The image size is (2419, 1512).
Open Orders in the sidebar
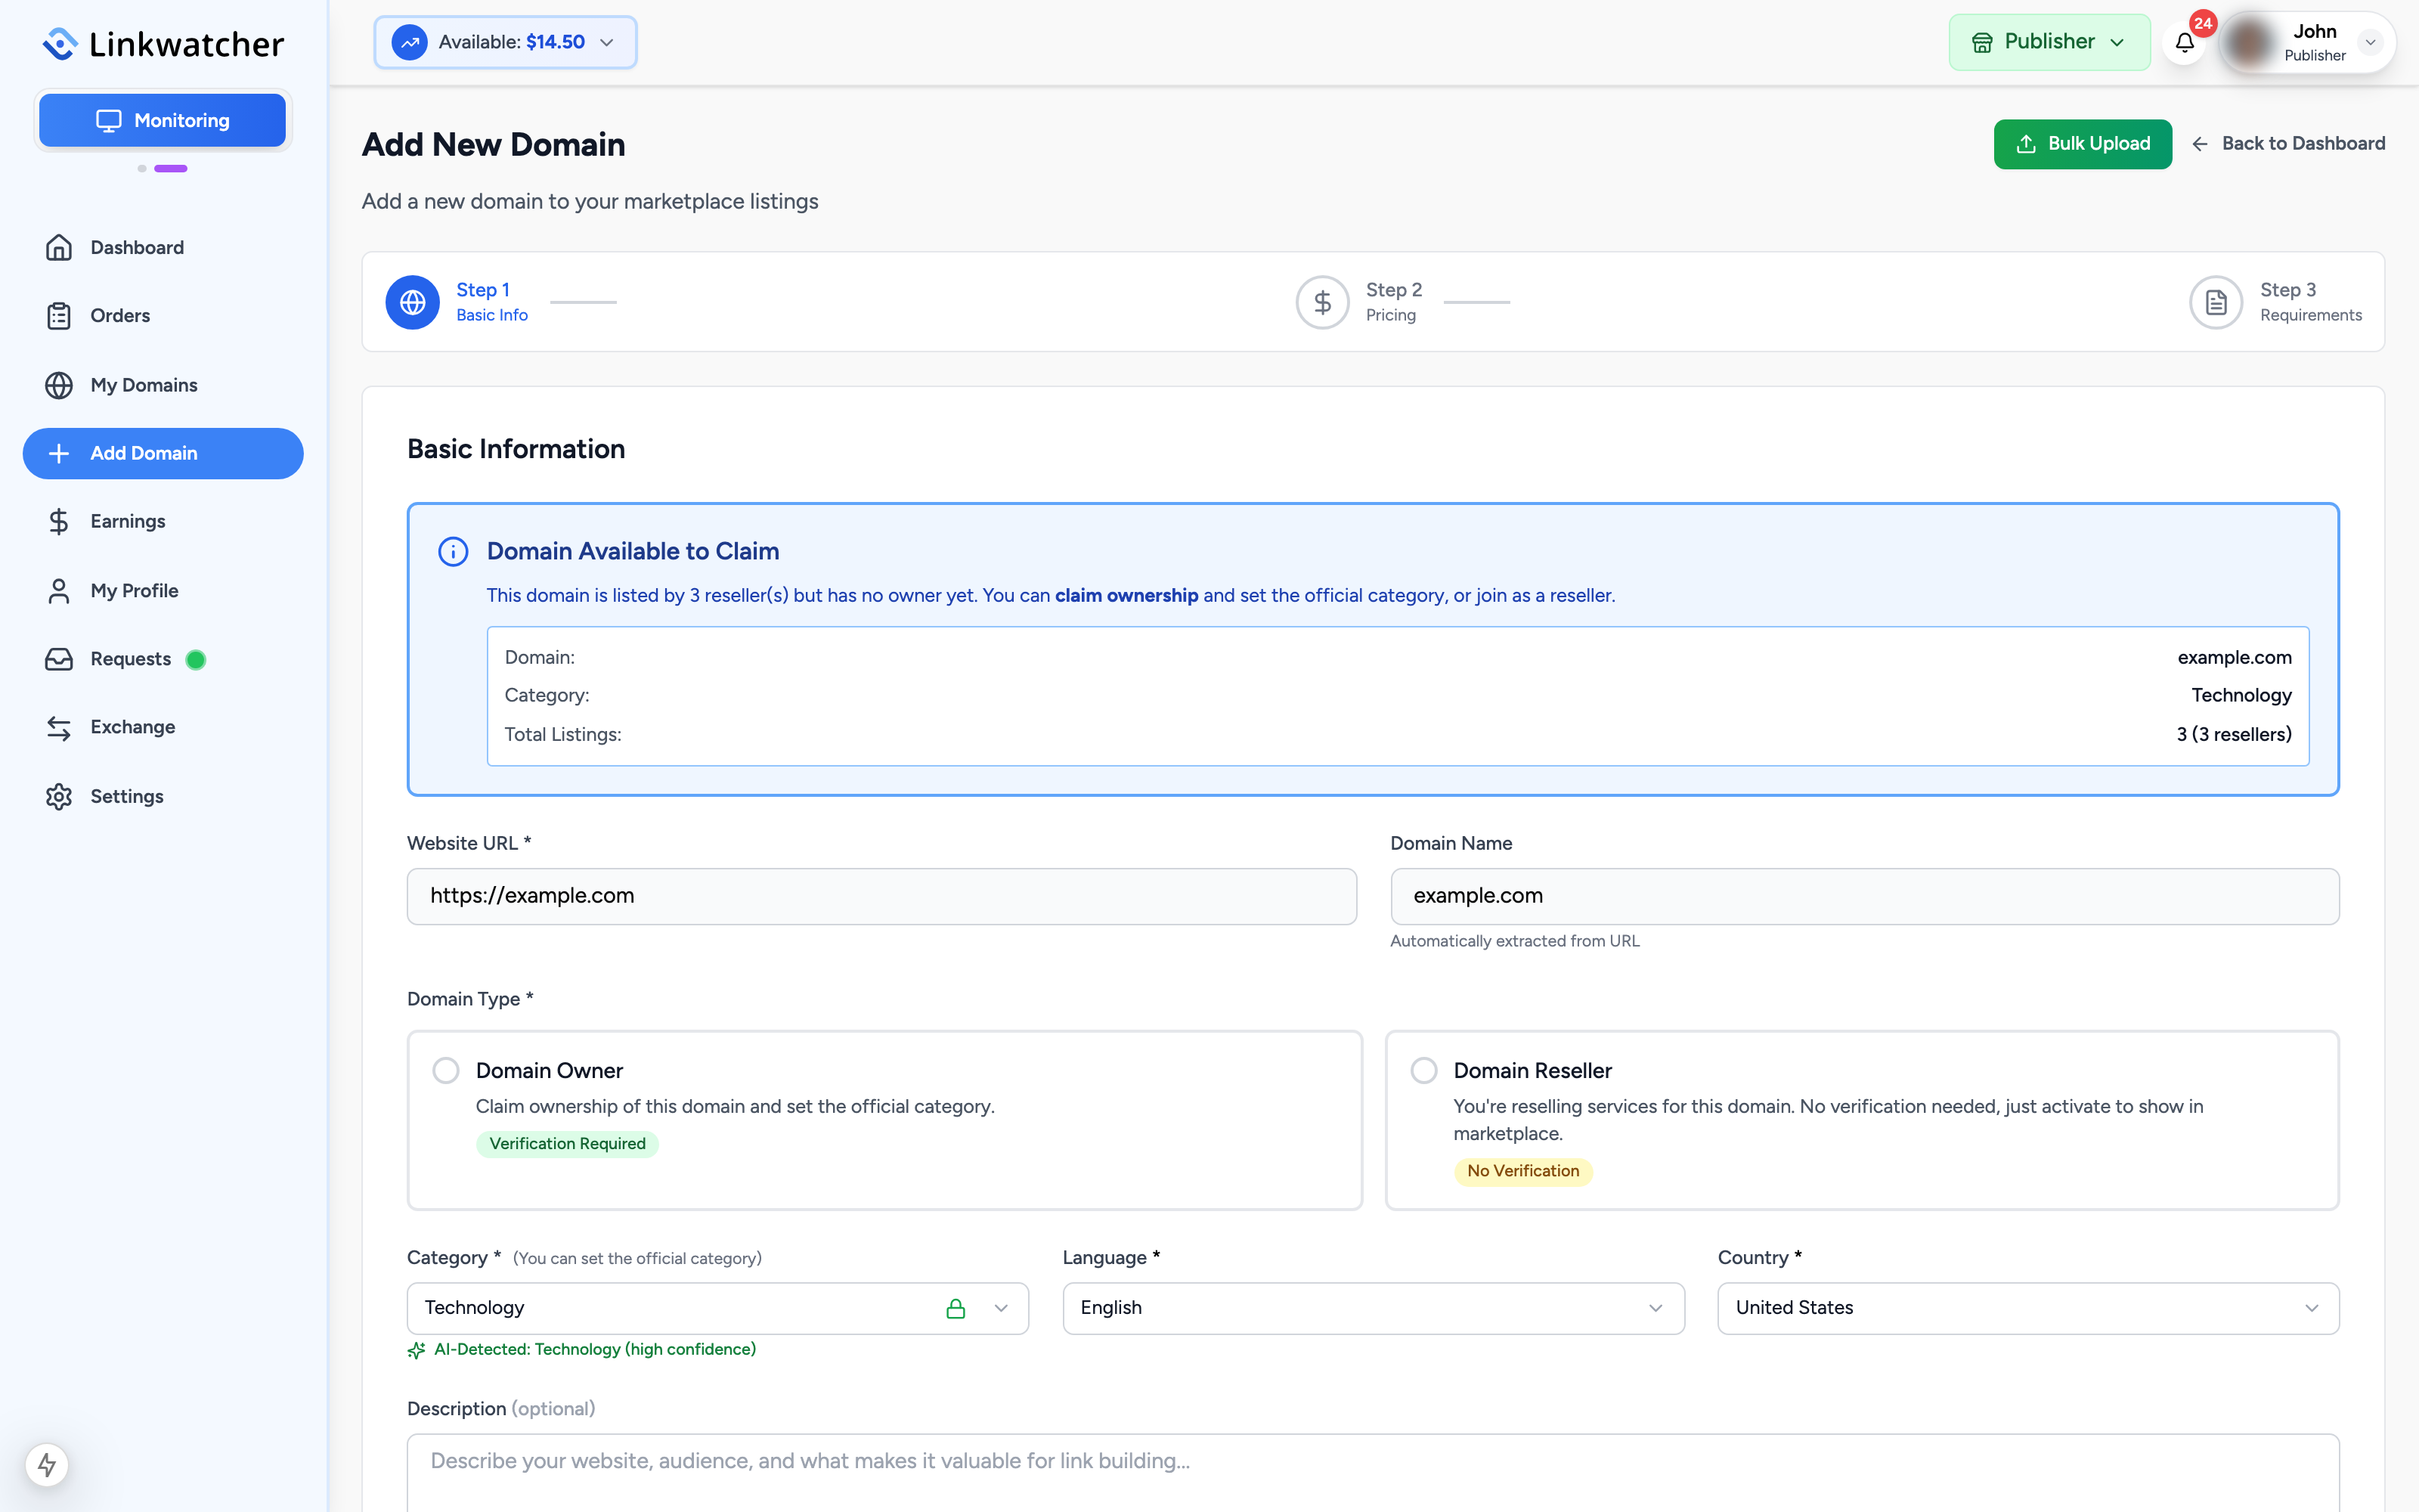163,316
